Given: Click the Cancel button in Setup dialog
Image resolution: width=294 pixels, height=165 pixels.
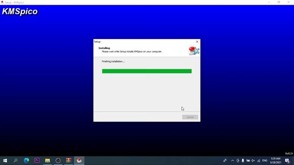Looking at the screenshot, I should tap(190, 117).
